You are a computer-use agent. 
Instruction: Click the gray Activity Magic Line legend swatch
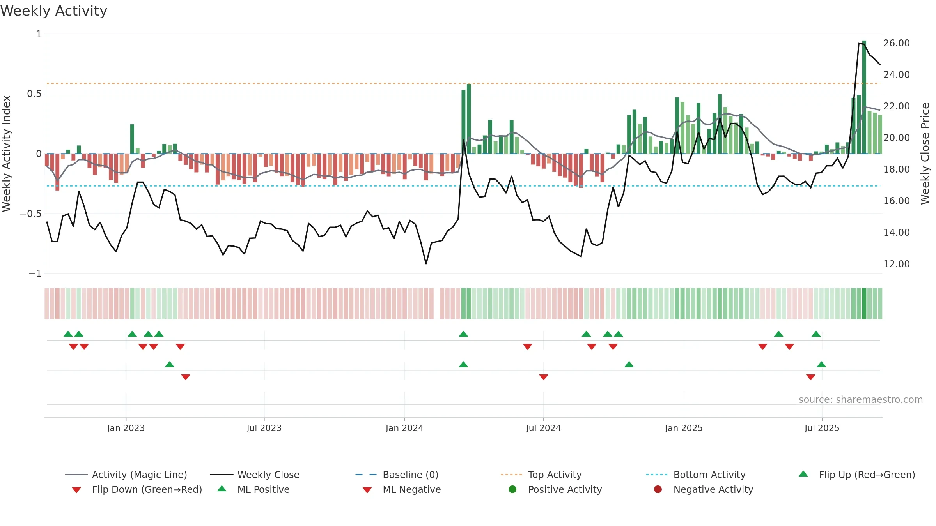76,475
